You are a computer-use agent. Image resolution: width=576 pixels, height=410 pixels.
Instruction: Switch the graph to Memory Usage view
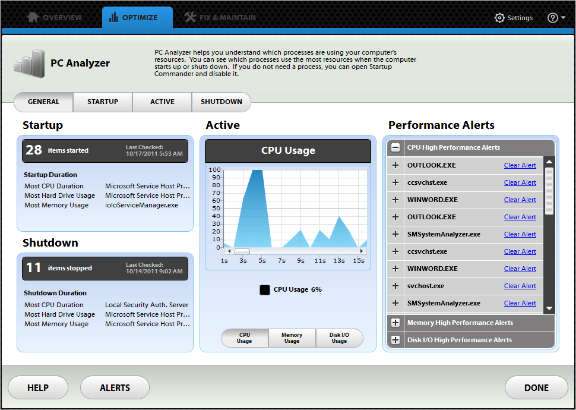click(x=292, y=338)
